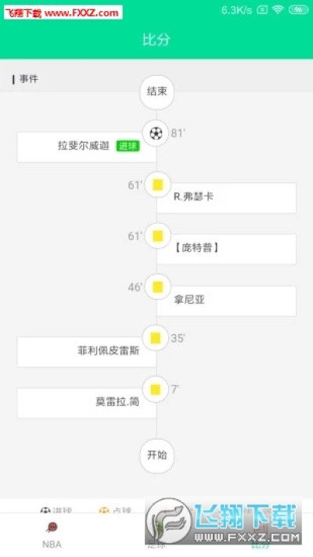313x557 pixels.
Task: Switch to the NBA bottom tab
Action: pyautogui.click(x=52, y=534)
